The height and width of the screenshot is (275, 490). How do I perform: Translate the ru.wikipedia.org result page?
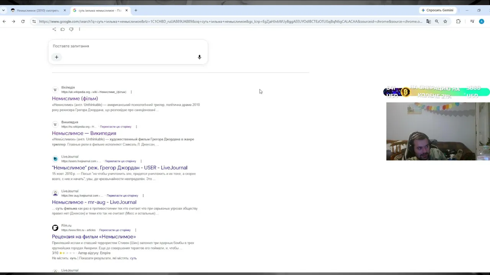[x=116, y=127]
